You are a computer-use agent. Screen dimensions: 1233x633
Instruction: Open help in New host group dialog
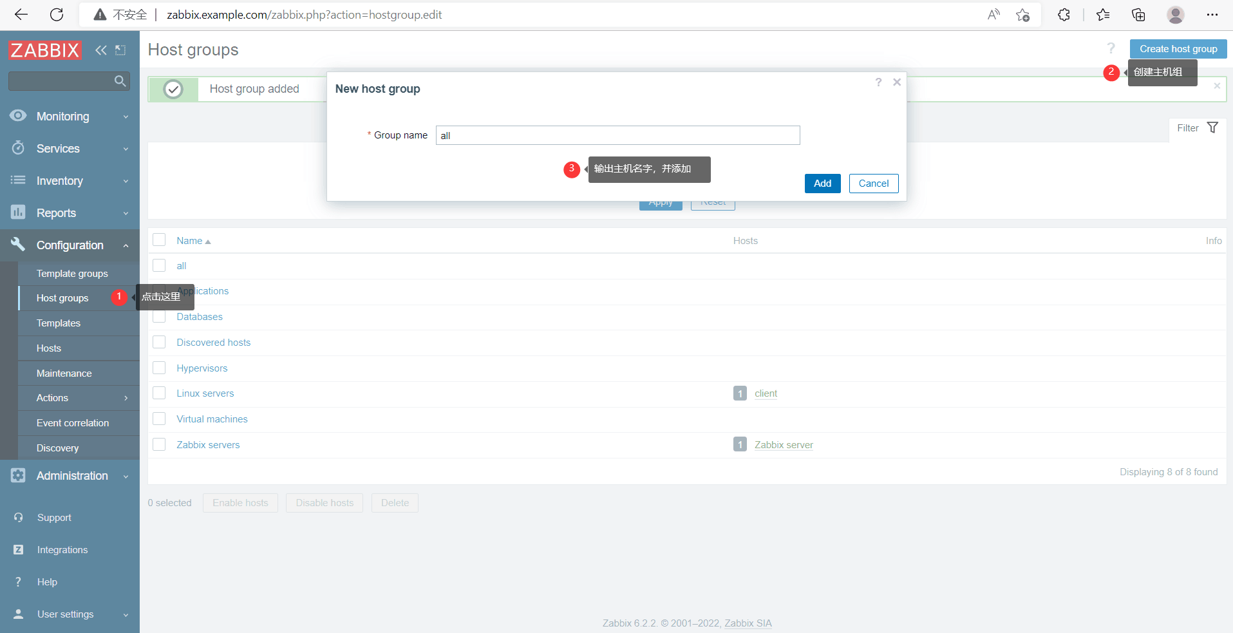click(878, 82)
